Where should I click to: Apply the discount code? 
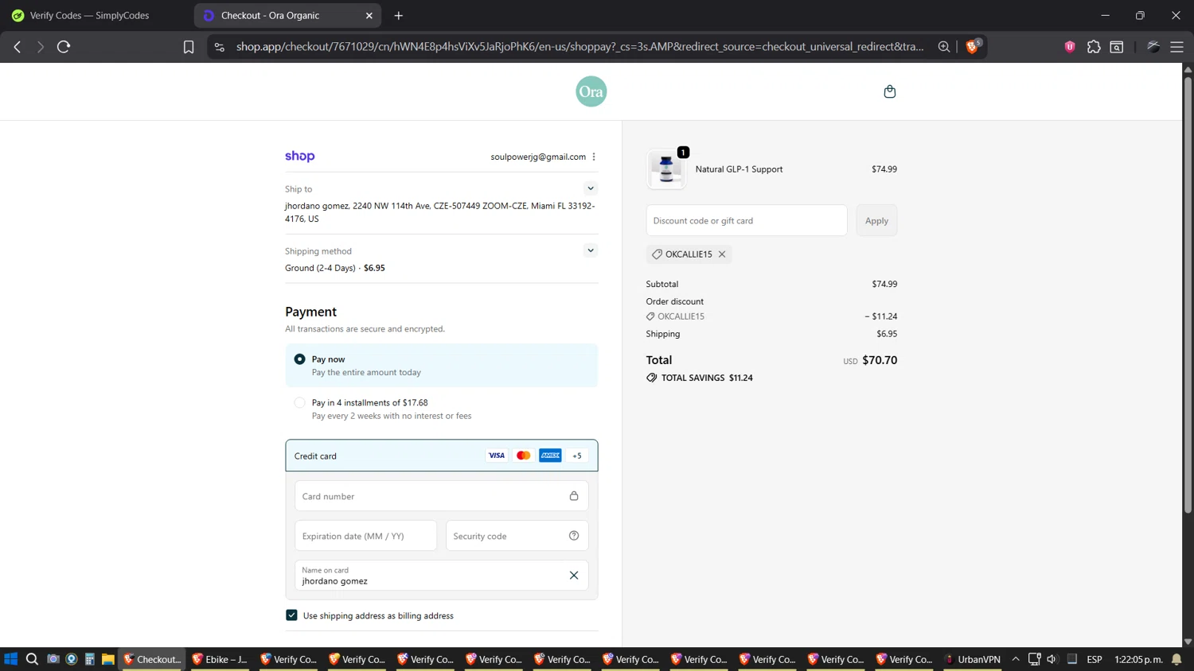pyautogui.click(x=876, y=221)
